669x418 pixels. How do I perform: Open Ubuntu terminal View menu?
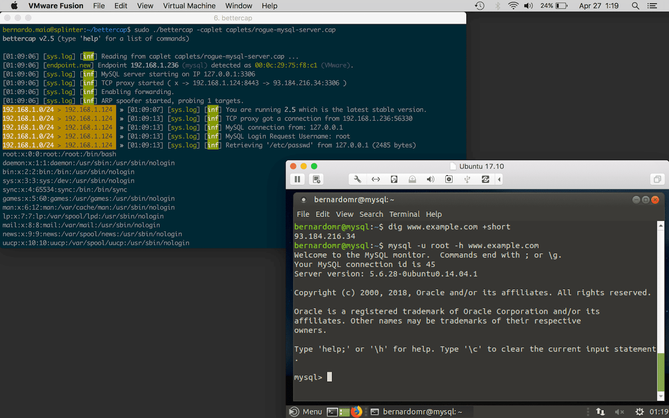(345, 214)
